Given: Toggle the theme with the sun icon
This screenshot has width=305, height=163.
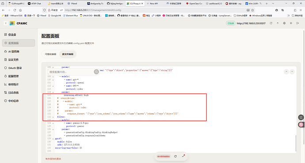Looking at the screenshot, I should tap(291, 23).
